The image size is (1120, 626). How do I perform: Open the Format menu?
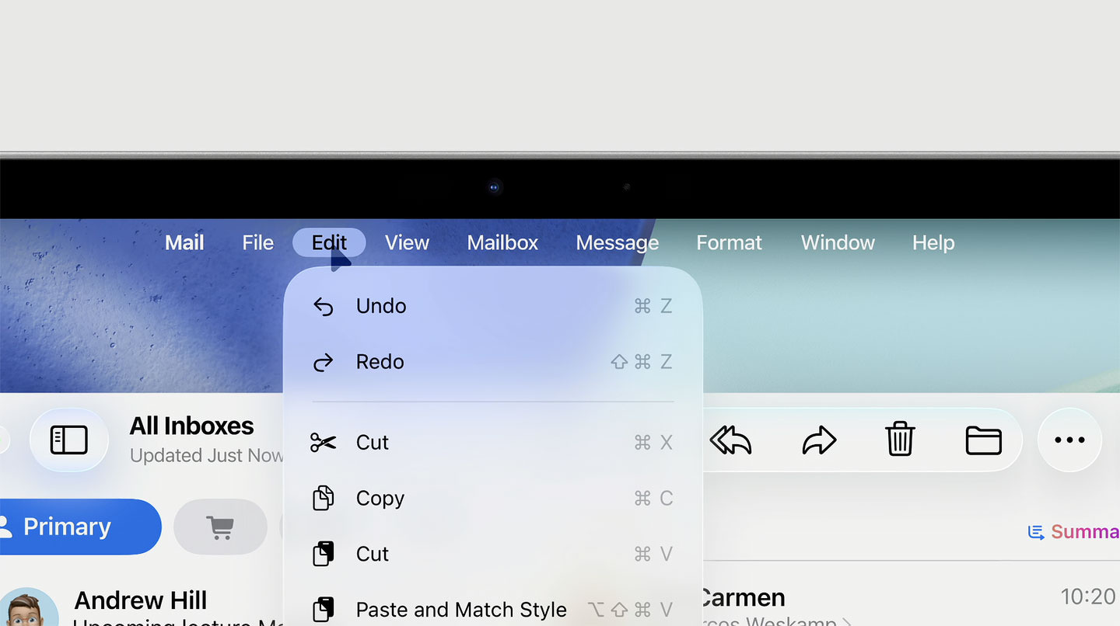coord(729,242)
